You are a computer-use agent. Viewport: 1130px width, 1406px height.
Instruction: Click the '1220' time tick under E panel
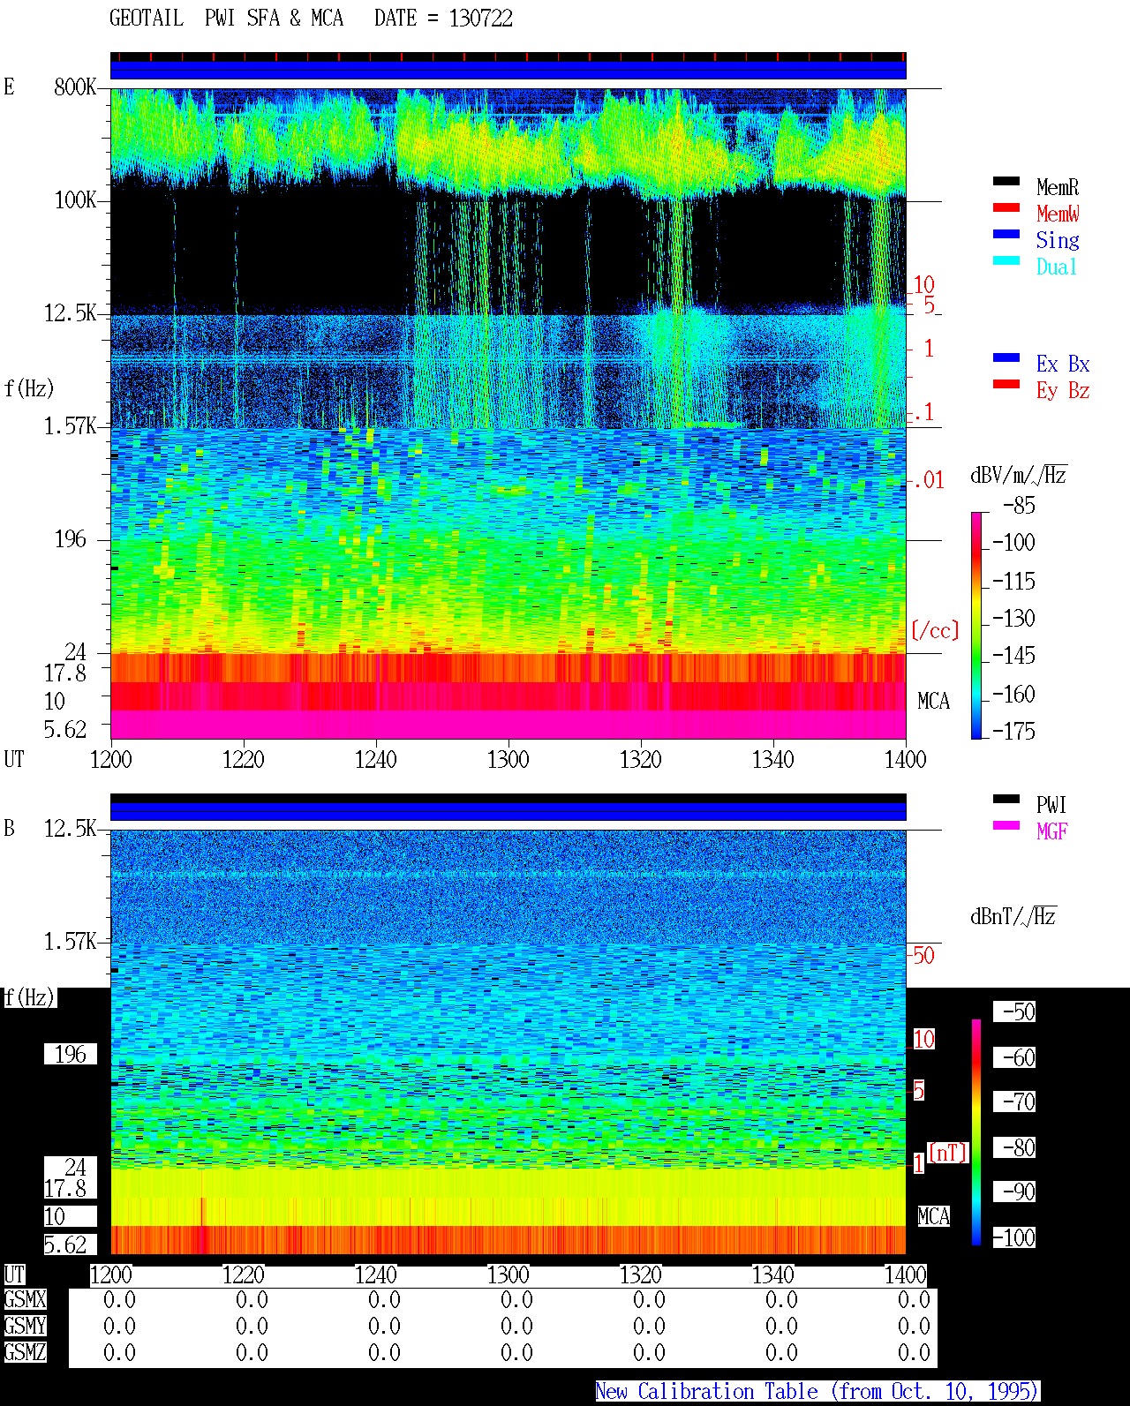coord(244,759)
